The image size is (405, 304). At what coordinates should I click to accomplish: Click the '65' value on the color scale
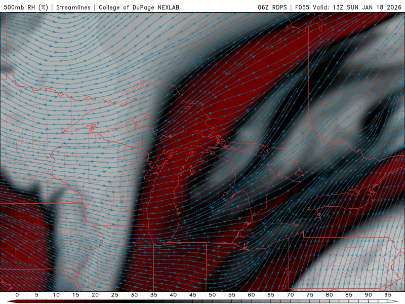coord(271,295)
